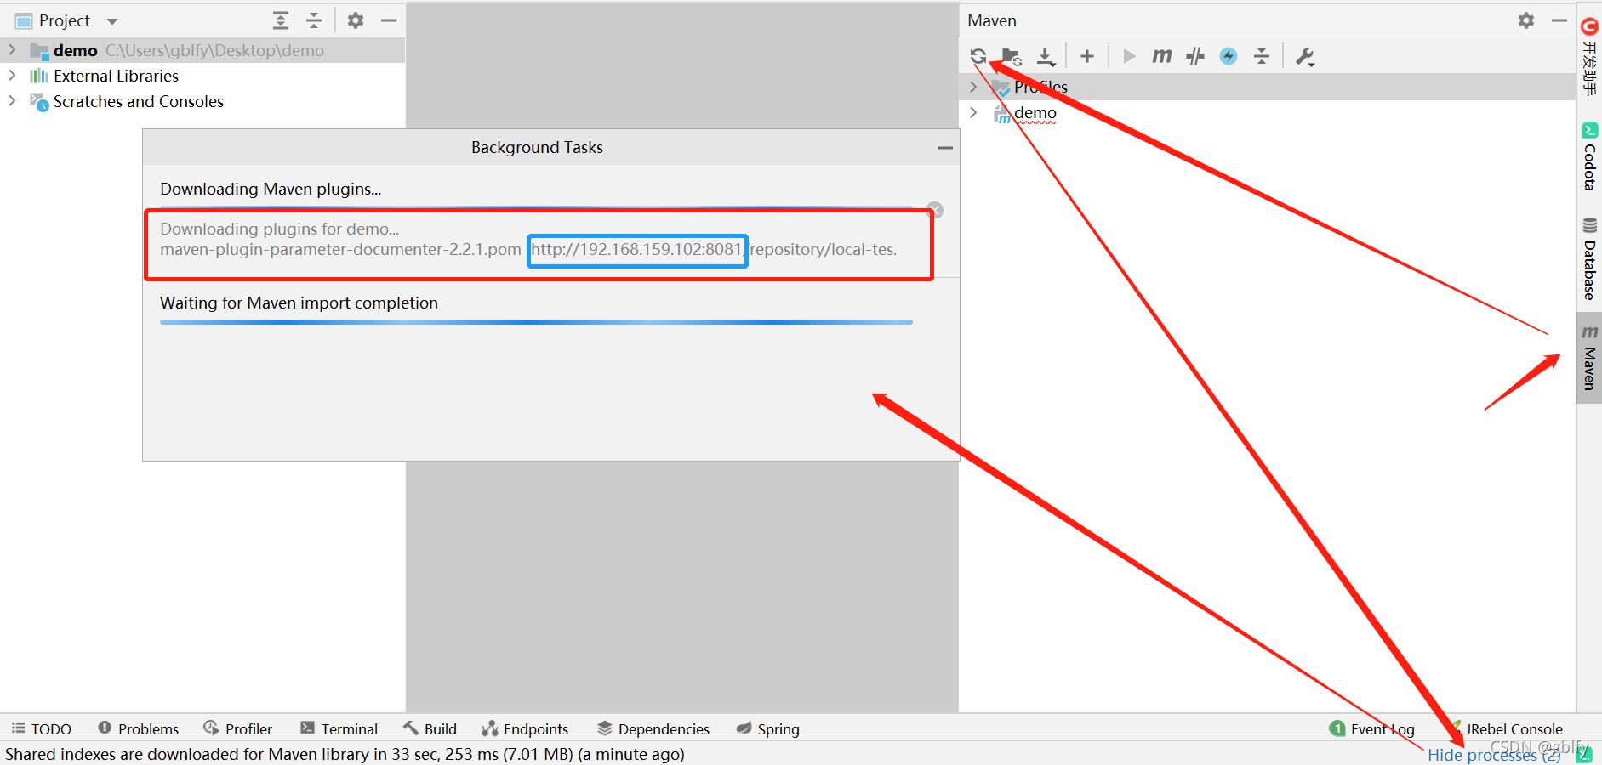Open Maven panel gear options

[x=1526, y=20]
